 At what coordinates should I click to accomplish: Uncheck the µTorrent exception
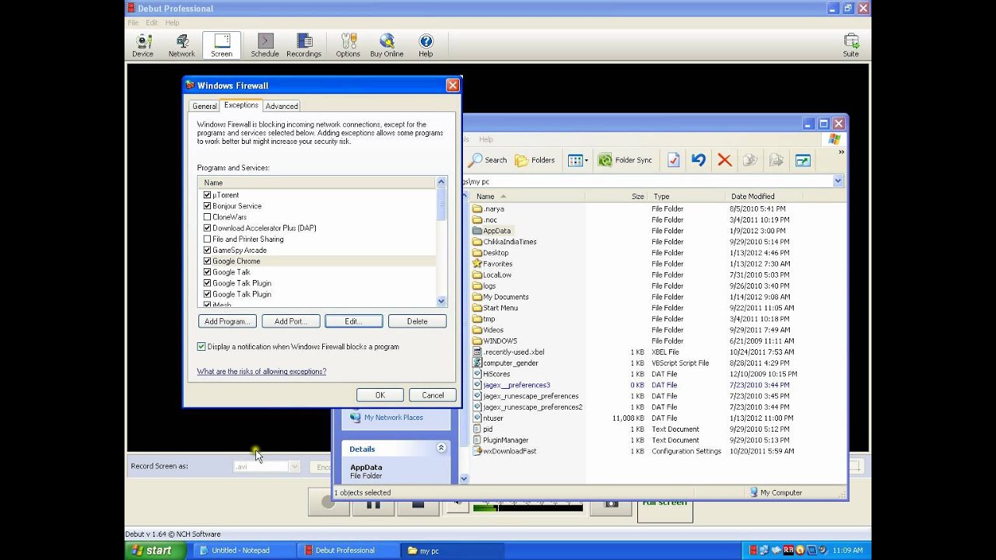[x=207, y=195]
